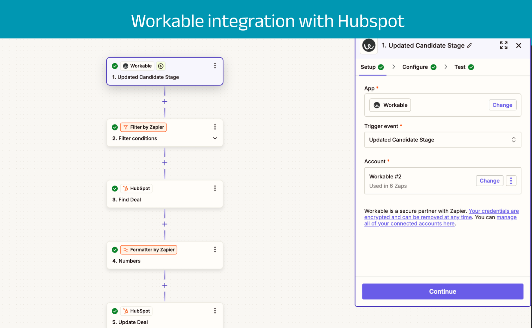Click the 'Used in 6 Zaps' text
The image size is (532, 328).
[388, 186]
